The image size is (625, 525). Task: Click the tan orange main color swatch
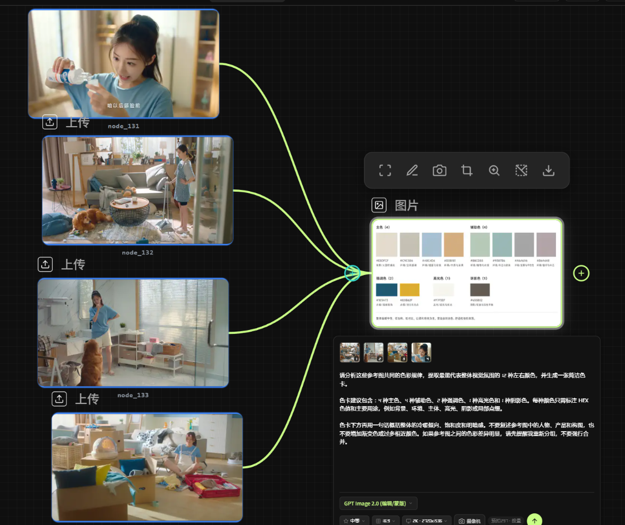[x=453, y=245]
